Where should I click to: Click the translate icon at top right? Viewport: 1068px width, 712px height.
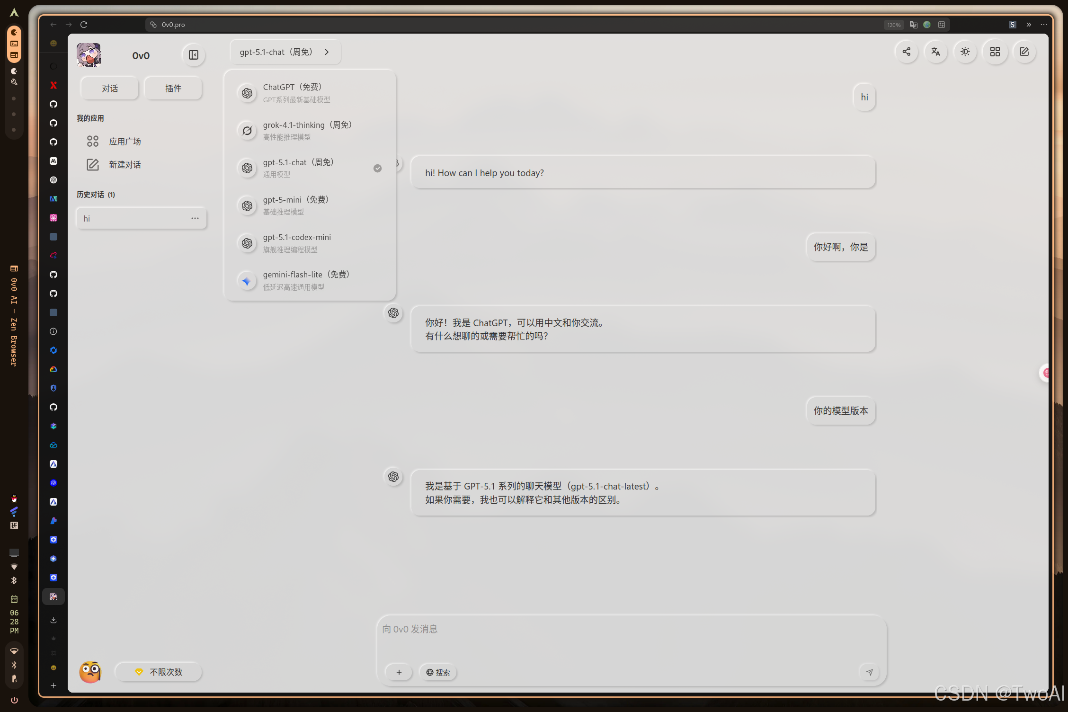click(936, 52)
